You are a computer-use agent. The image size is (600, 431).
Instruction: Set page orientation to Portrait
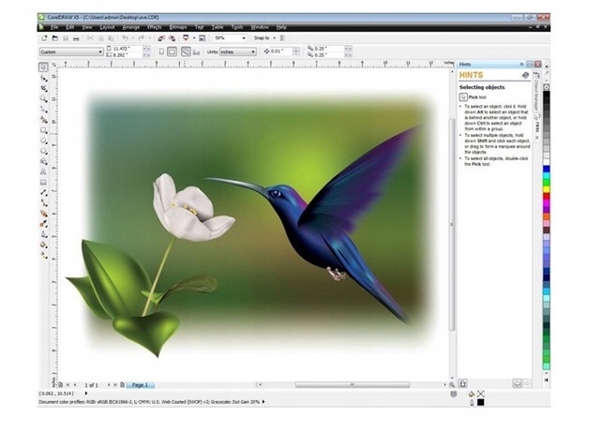pyautogui.click(x=161, y=52)
